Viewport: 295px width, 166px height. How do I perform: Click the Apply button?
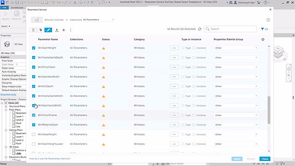click(x=237, y=159)
